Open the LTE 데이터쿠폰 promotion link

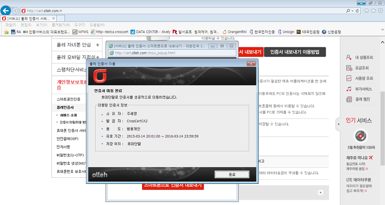(x=358, y=180)
